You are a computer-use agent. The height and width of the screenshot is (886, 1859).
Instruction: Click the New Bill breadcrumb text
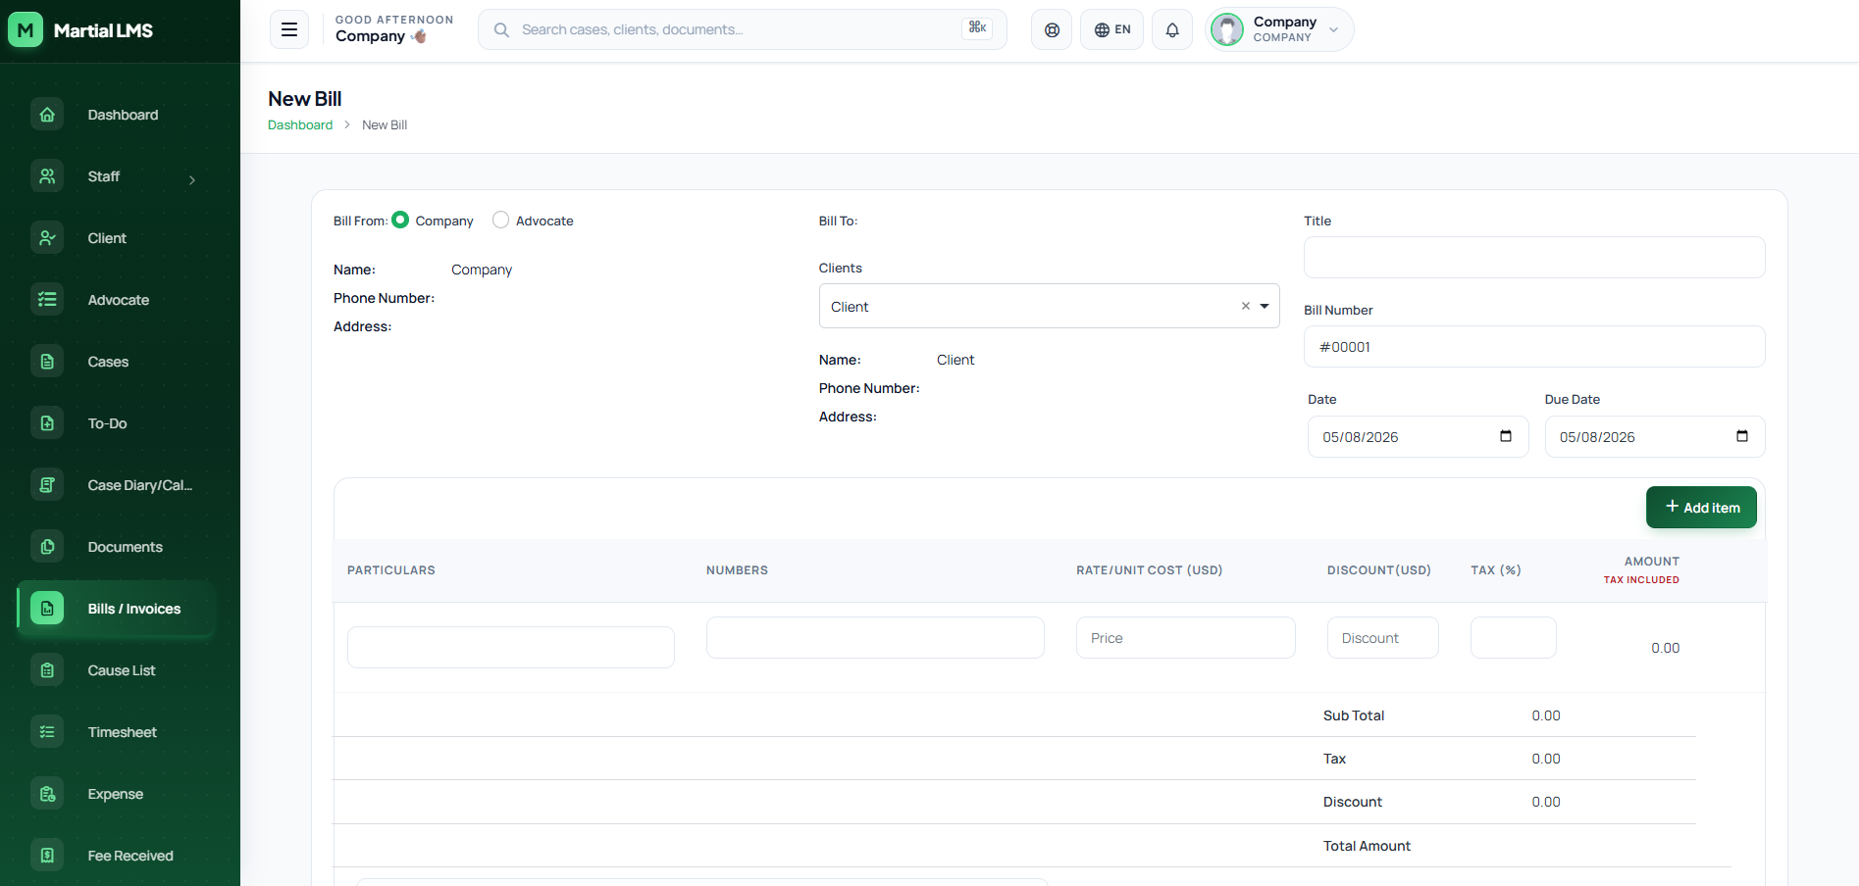click(x=385, y=124)
